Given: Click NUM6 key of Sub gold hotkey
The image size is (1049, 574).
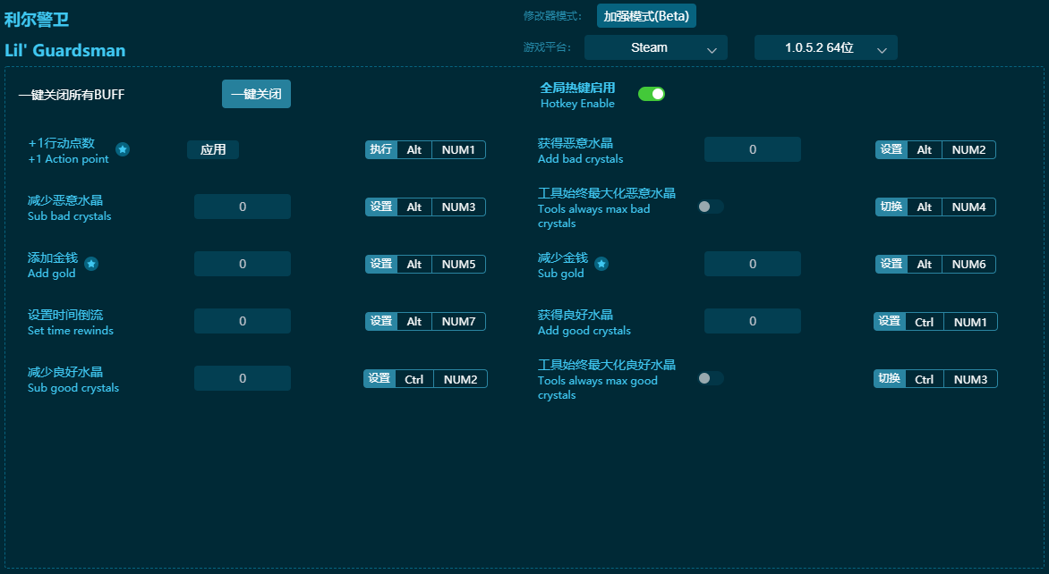Looking at the screenshot, I should pyautogui.click(x=968, y=264).
